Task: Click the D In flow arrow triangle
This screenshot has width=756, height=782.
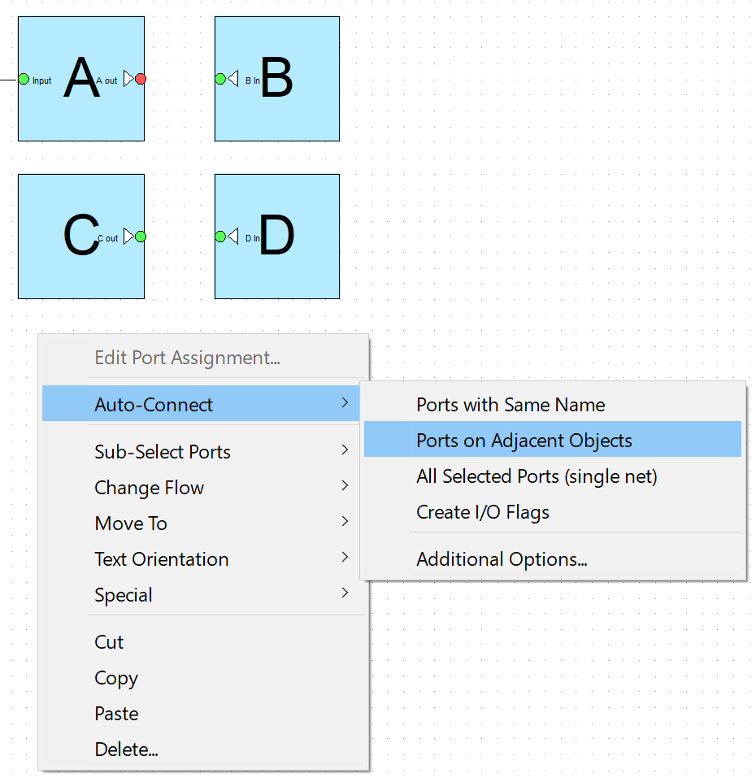Action: pyautogui.click(x=232, y=237)
